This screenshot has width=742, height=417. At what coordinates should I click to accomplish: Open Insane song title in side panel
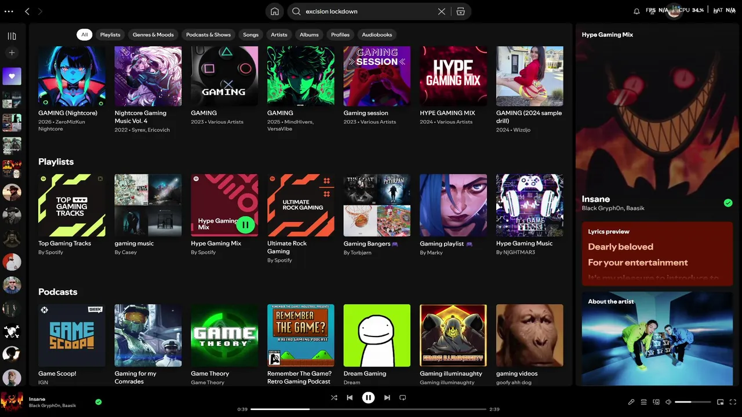[596, 199]
